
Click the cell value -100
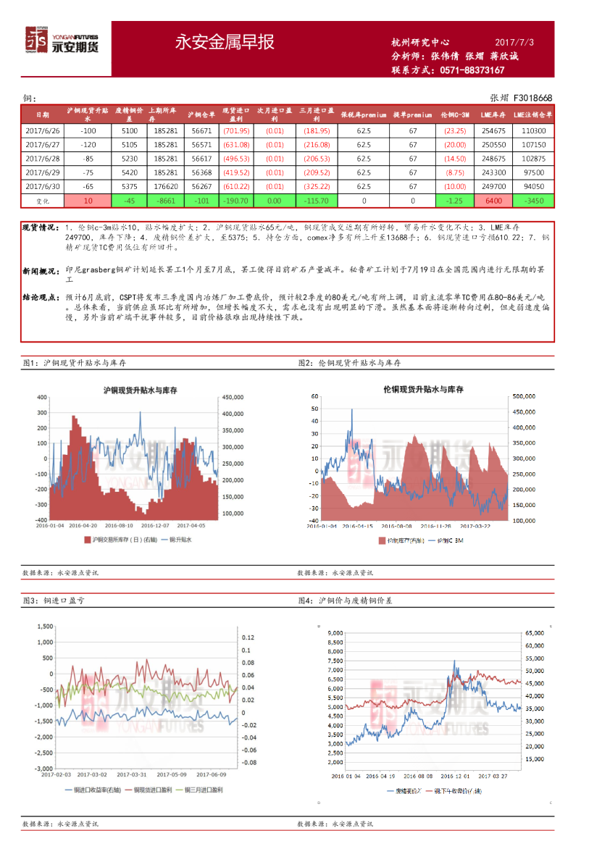(x=88, y=131)
